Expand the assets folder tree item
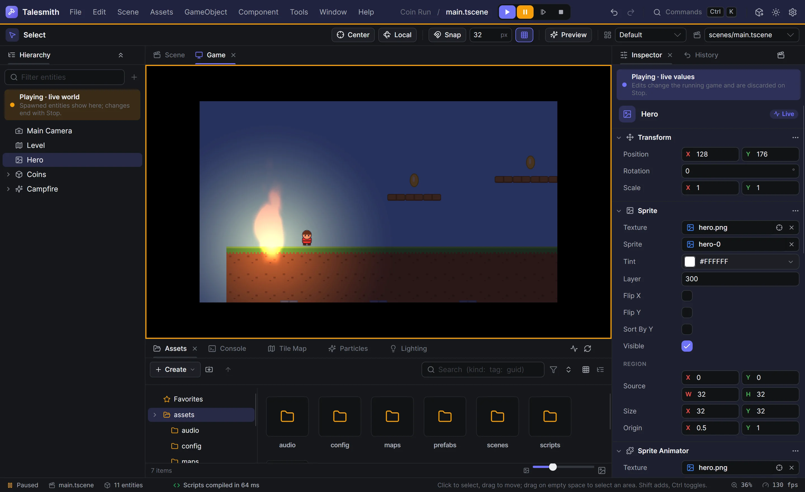The height and width of the screenshot is (492, 805). [155, 415]
